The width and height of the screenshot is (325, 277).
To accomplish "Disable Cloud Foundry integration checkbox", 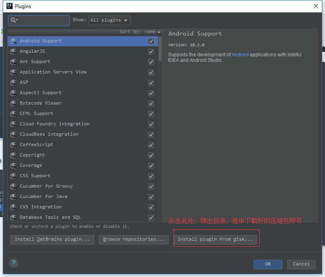I will [151, 124].
